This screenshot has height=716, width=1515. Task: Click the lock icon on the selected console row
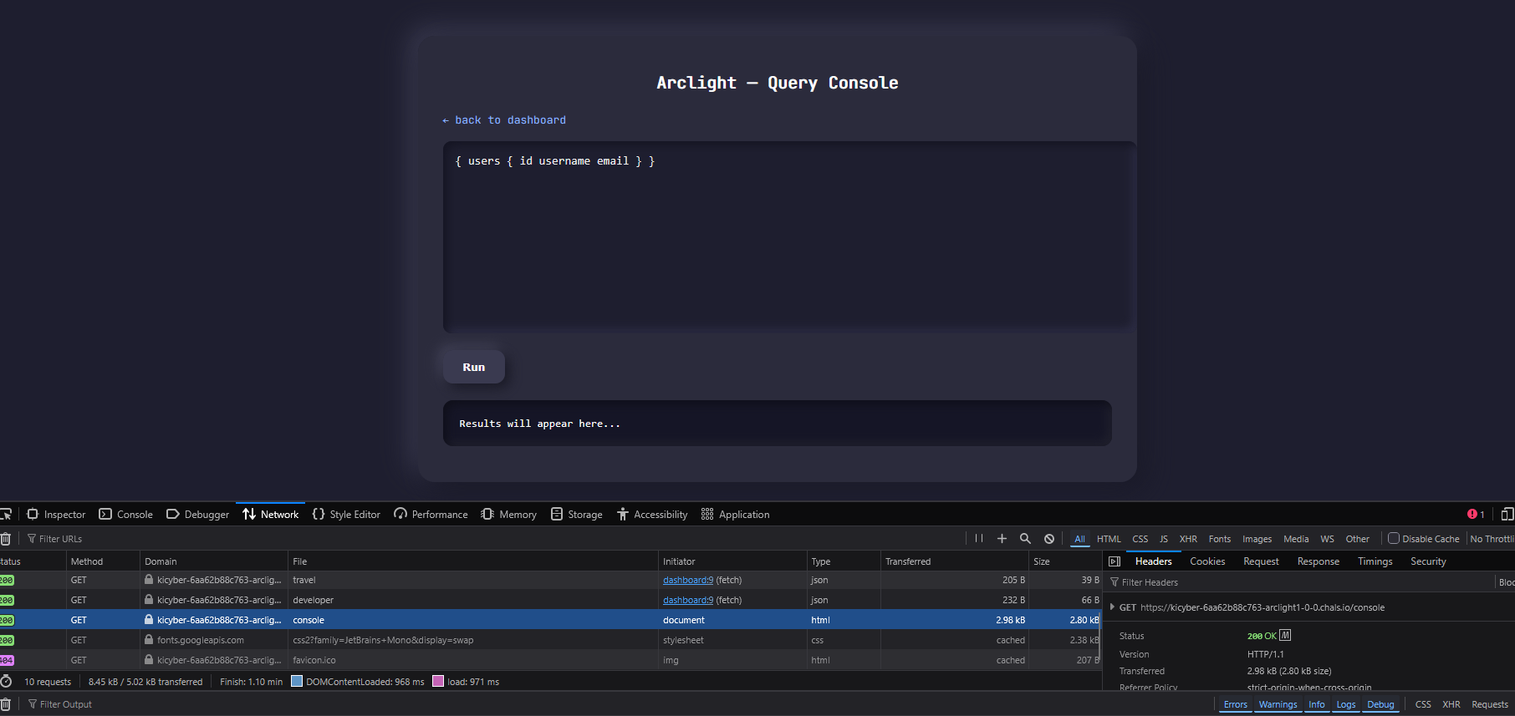coord(149,620)
